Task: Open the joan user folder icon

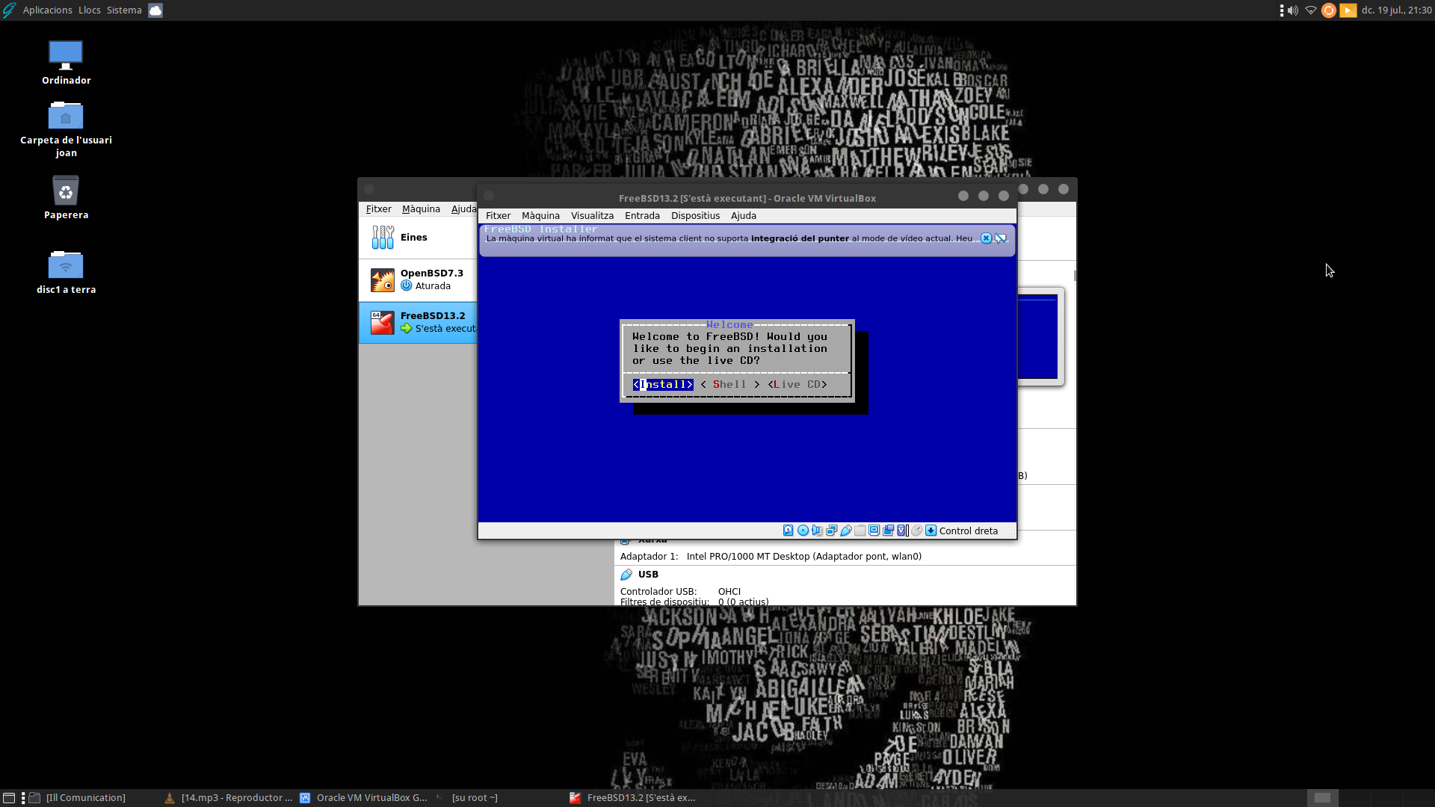Action: point(66,129)
